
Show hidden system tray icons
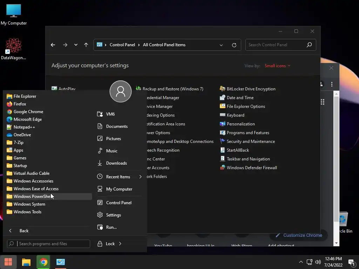click(301, 262)
